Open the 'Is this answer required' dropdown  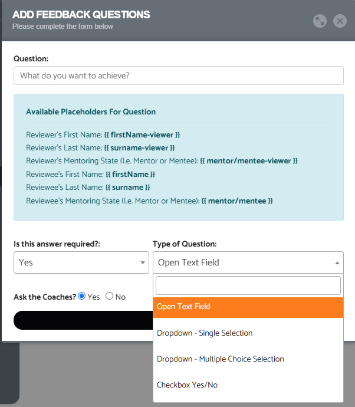coord(81,262)
